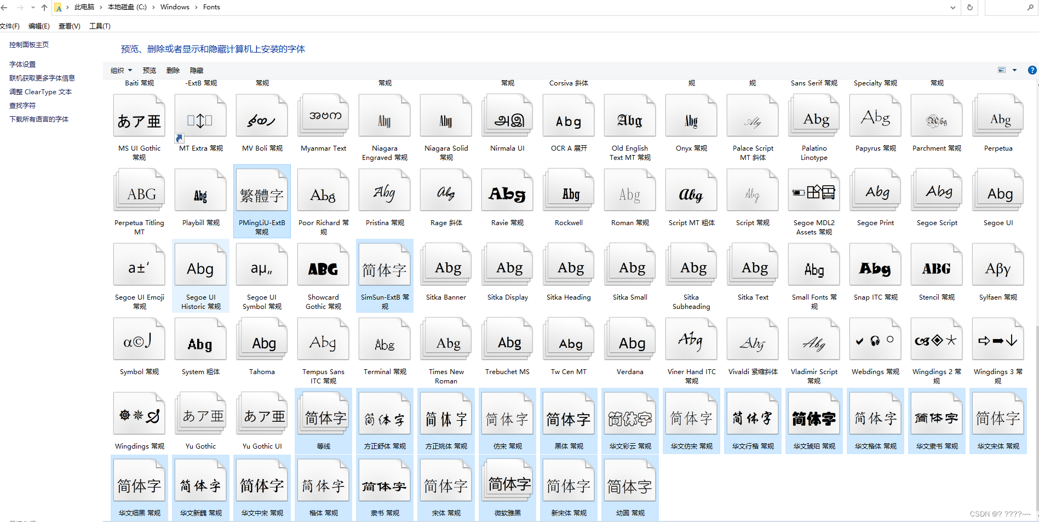
Task: Select the Stencil font icon
Action: pos(937,265)
